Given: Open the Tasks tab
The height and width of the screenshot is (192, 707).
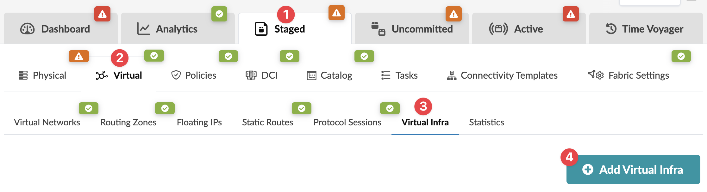Looking at the screenshot, I should (x=399, y=75).
